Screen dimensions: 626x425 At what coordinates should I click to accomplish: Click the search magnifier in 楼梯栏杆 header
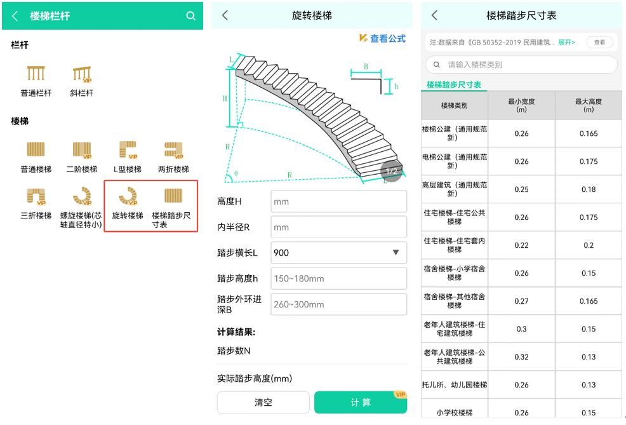[x=190, y=16]
